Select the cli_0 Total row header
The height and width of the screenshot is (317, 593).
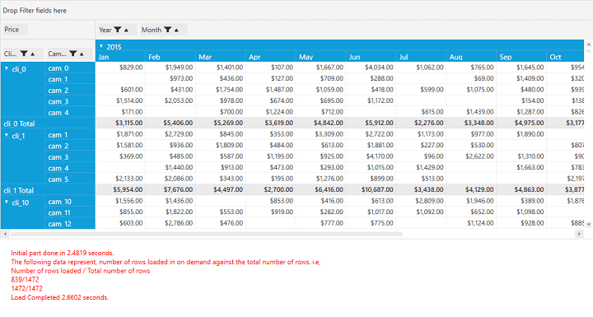coord(48,124)
